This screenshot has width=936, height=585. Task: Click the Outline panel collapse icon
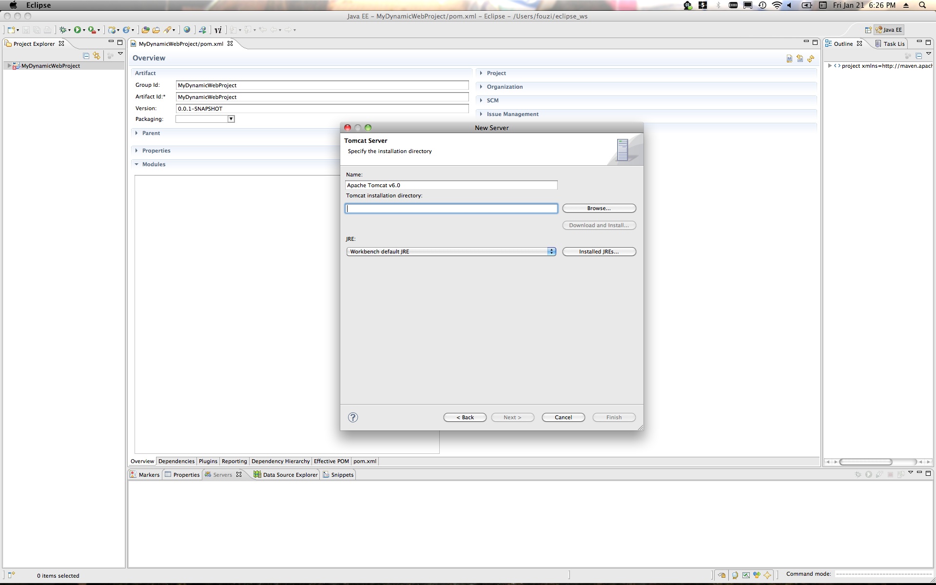[918, 56]
